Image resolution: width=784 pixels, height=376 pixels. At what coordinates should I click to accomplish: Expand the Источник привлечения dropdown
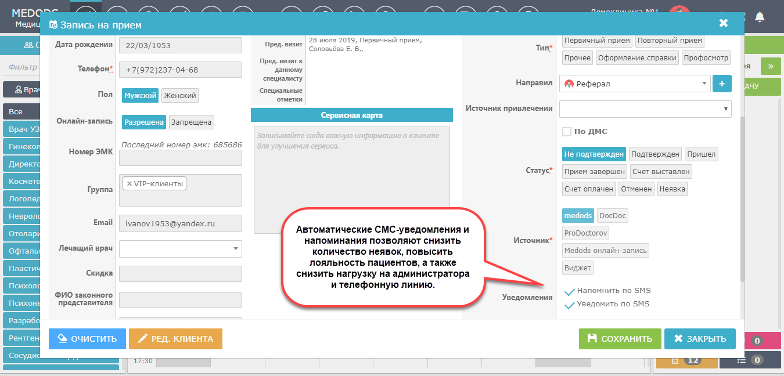click(x=645, y=109)
